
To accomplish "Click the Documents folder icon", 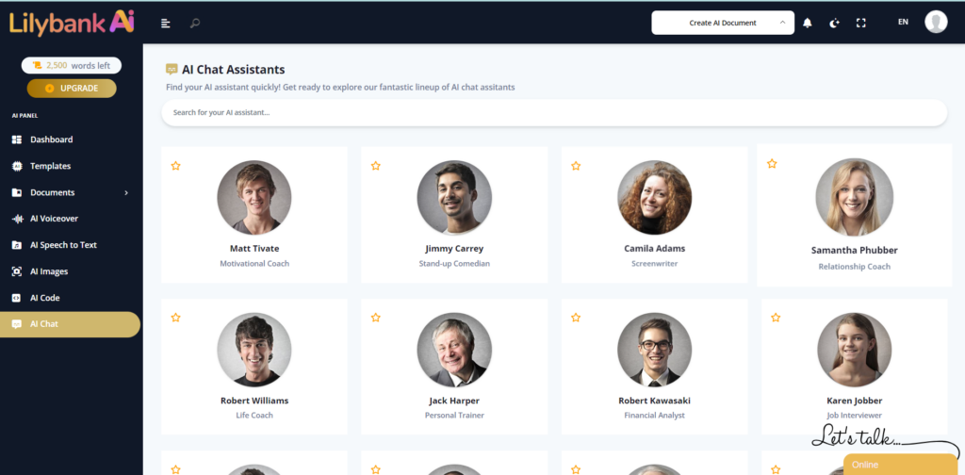I will [x=17, y=192].
